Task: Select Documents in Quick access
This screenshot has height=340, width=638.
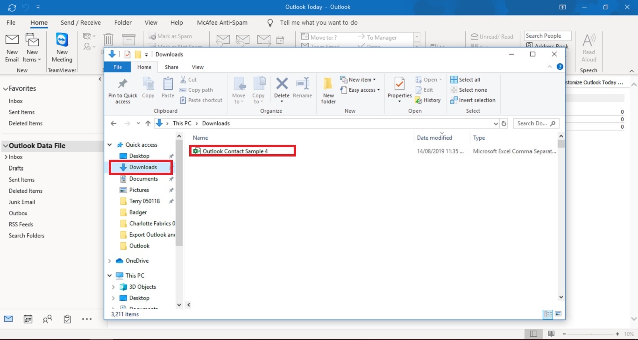Action: point(143,179)
